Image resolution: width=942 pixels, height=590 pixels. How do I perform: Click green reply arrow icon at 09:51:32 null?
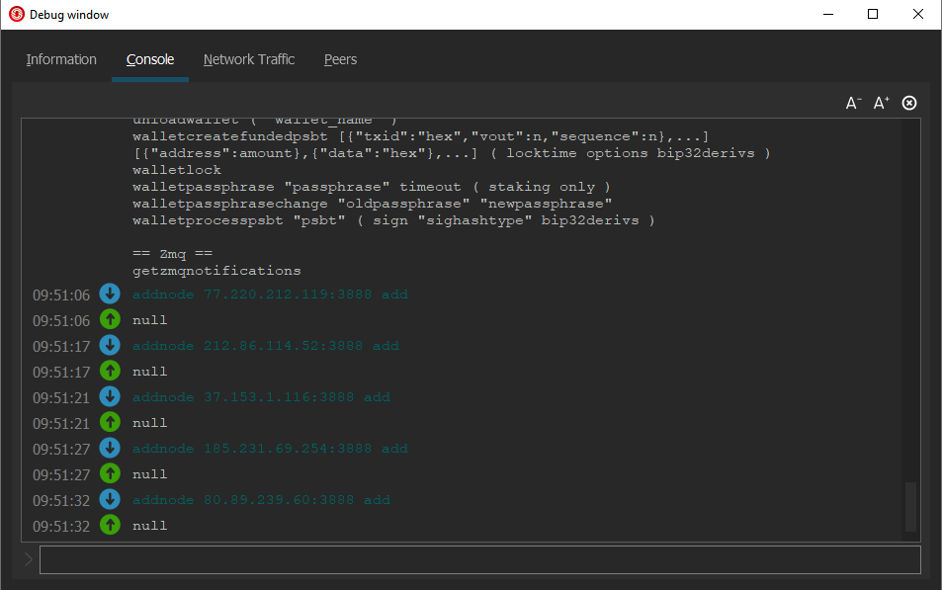tap(110, 525)
